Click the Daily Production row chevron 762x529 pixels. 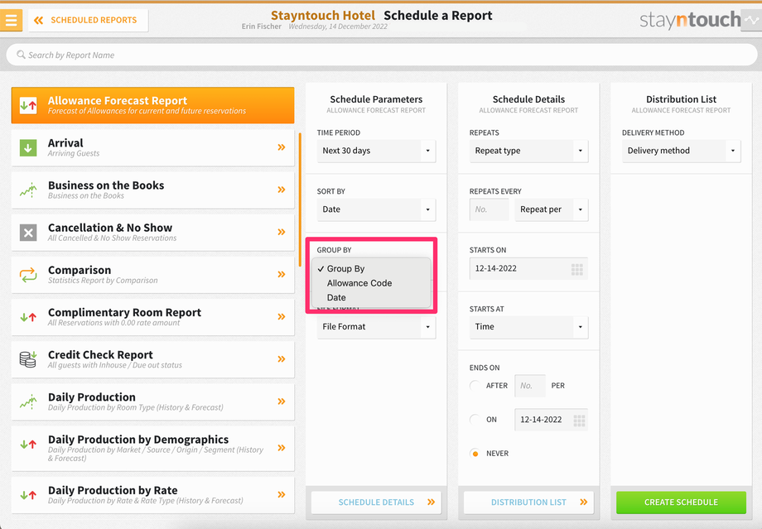pyautogui.click(x=282, y=402)
